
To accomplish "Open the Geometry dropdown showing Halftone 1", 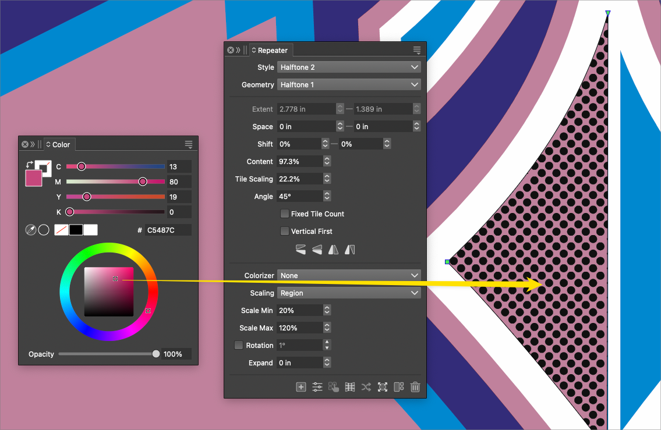I will 348,85.
